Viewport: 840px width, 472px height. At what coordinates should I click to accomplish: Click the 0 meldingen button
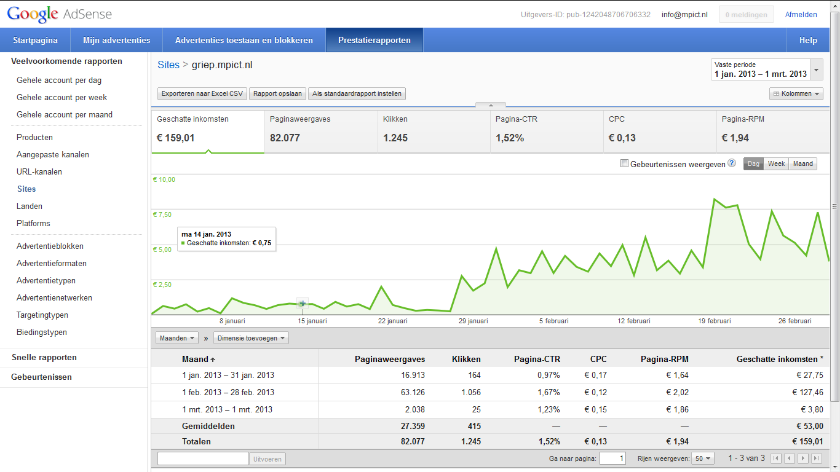pos(747,15)
